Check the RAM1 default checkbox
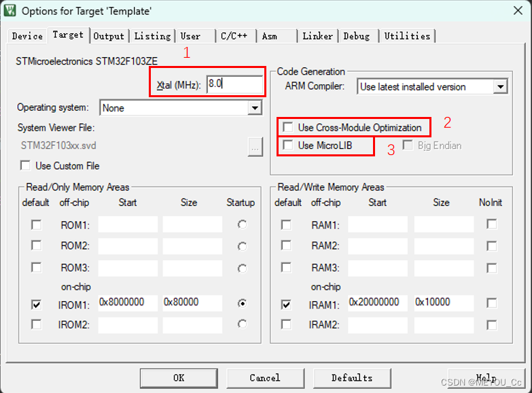 point(286,225)
